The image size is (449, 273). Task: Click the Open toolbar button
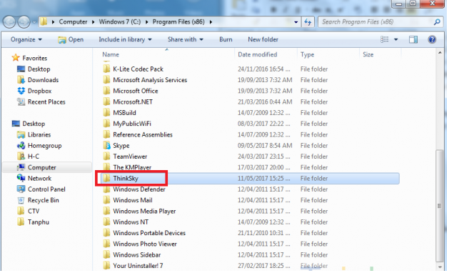point(71,39)
